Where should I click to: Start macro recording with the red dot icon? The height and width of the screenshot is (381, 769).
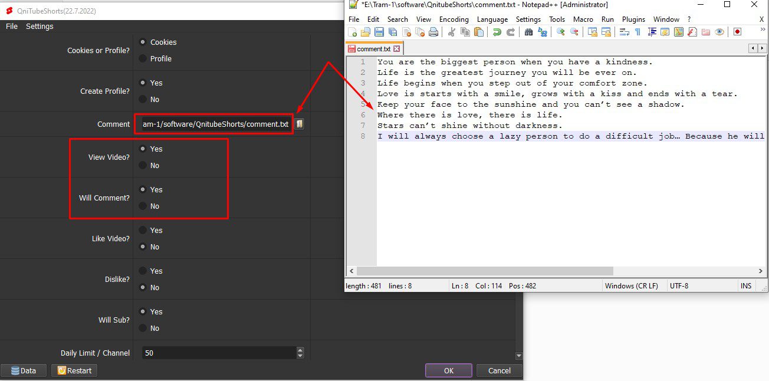coord(737,32)
